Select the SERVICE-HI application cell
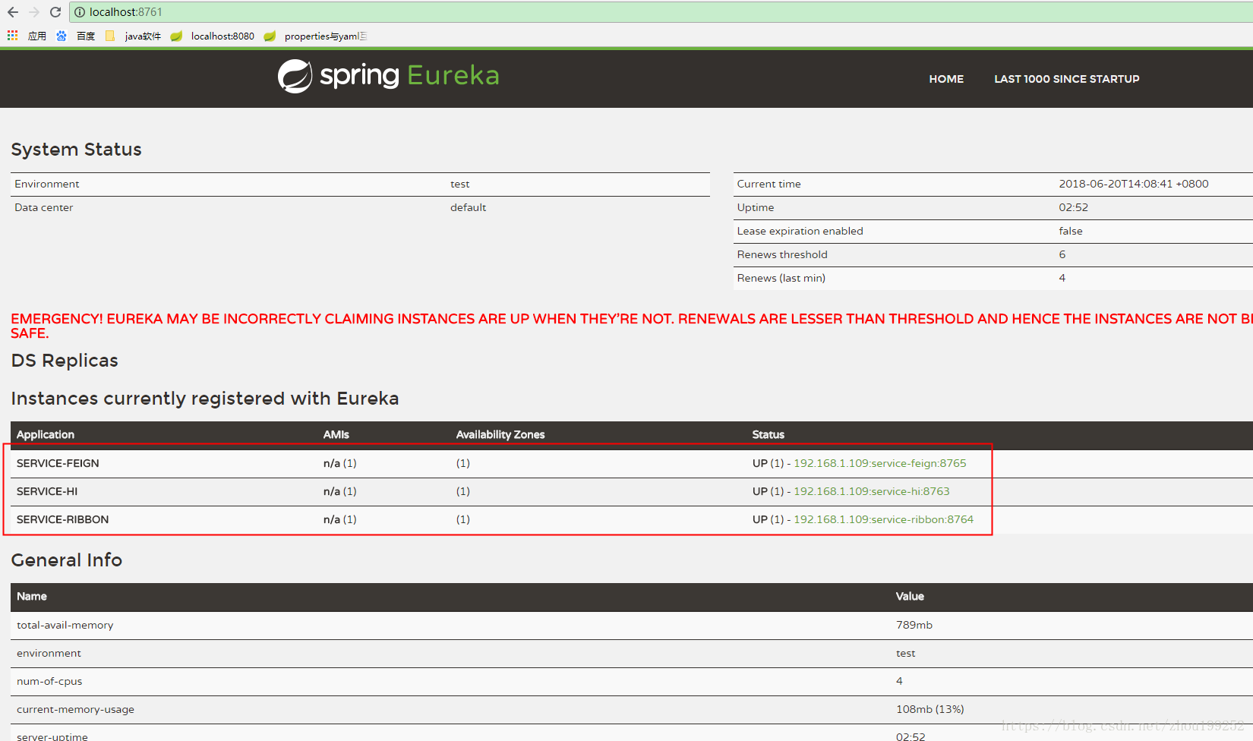 pos(47,491)
